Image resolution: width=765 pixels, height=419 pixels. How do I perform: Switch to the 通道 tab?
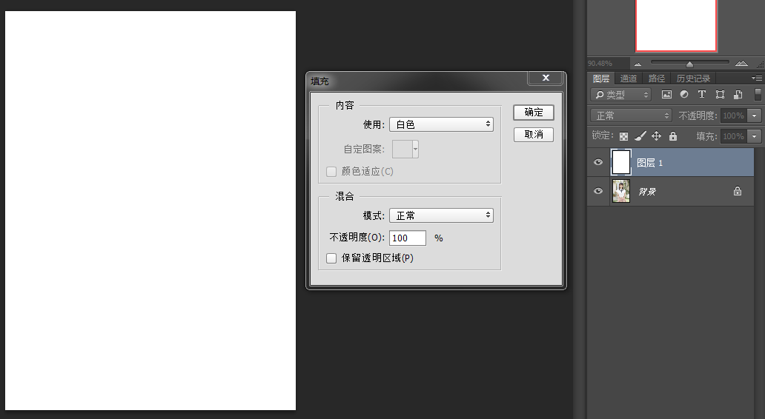coord(629,78)
